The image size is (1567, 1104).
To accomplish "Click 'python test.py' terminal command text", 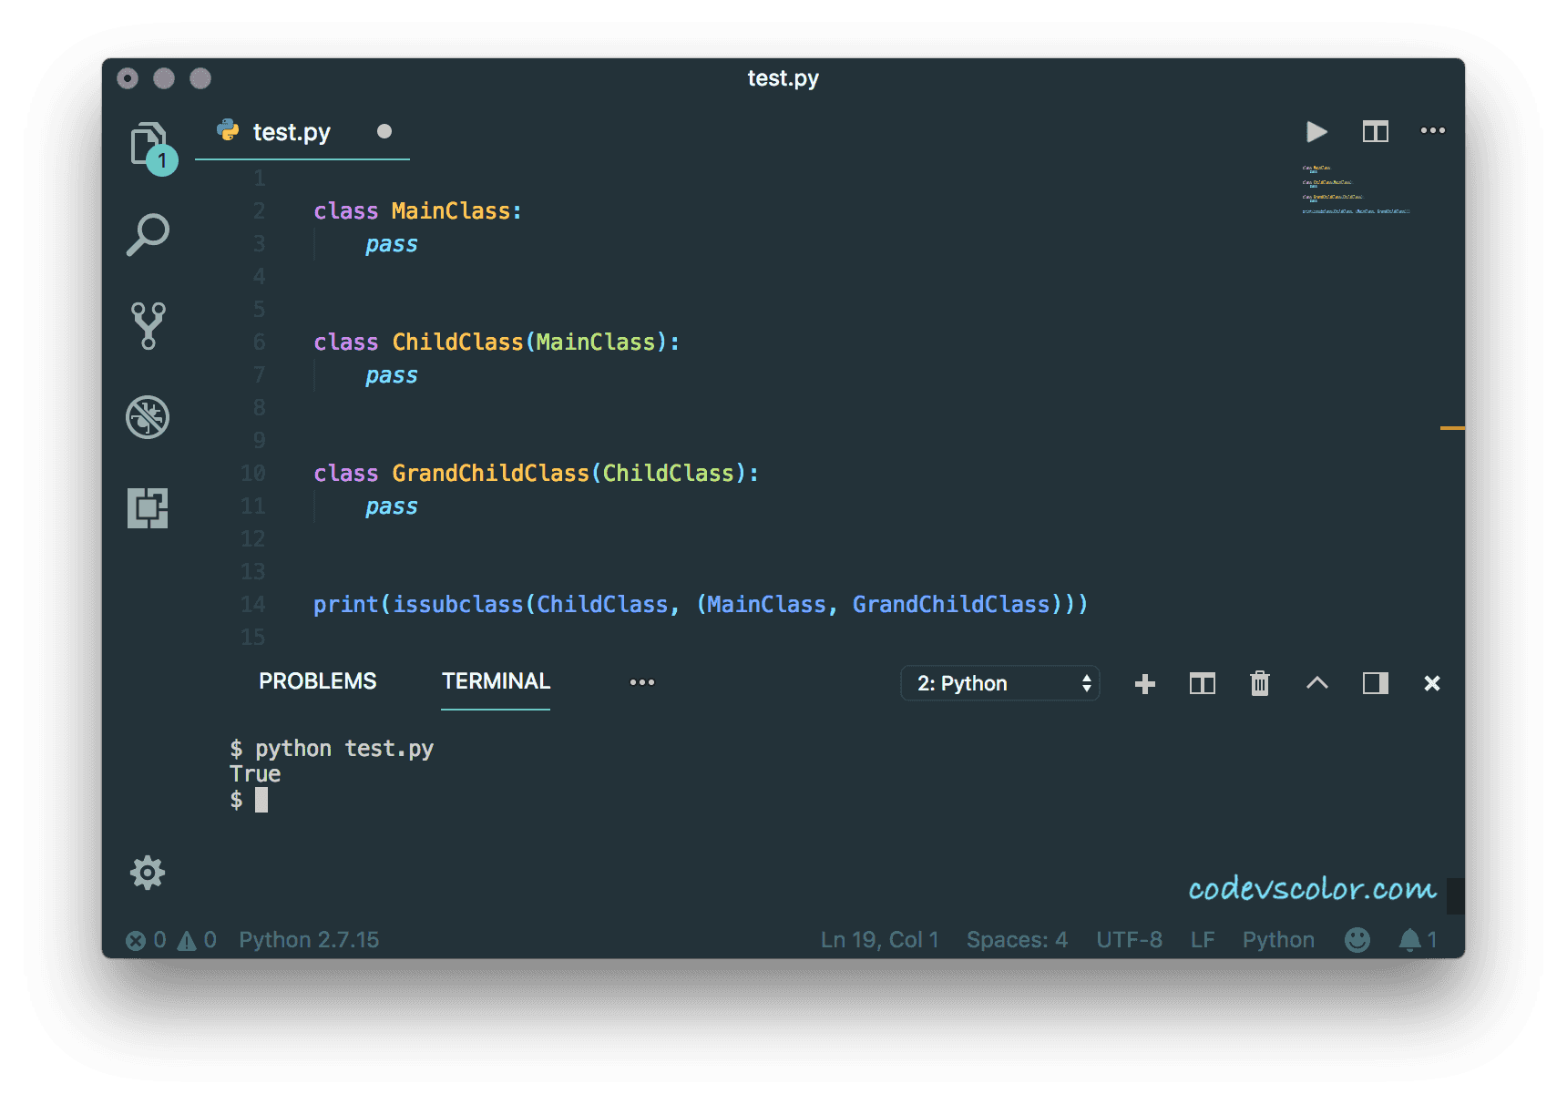I will [343, 749].
